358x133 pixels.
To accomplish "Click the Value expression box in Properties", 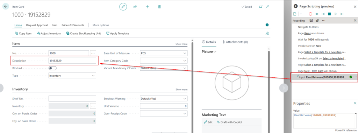I will (x=325, y=120).
